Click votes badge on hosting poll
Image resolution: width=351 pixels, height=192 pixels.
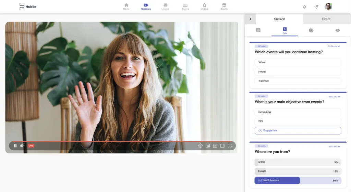click(262, 46)
